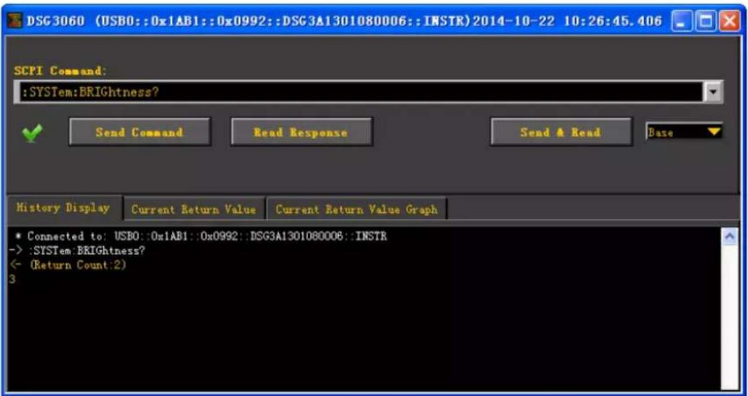748x396 pixels.
Task: Click the DSG3060 application icon in title bar
Action: (15, 21)
